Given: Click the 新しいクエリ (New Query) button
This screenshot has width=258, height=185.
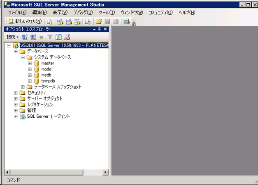Looking at the screenshot, I should click(25, 21).
